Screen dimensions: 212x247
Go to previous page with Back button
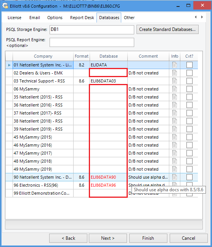(68, 238)
